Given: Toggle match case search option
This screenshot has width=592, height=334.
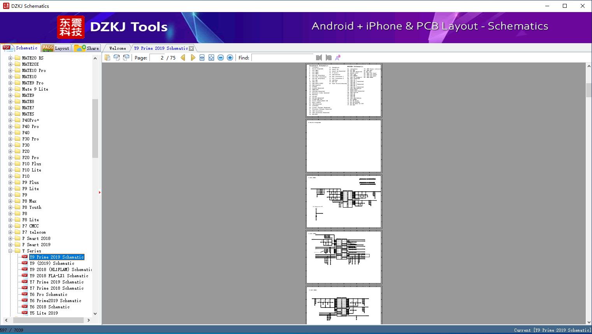Looking at the screenshot, I should point(338,58).
